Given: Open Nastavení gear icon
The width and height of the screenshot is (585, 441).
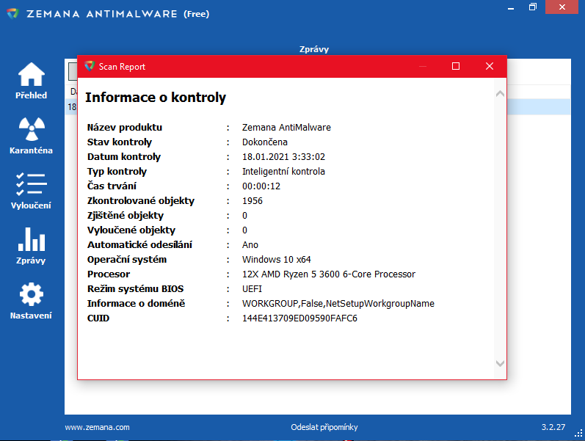Looking at the screenshot, I should [x=31, y=294].
